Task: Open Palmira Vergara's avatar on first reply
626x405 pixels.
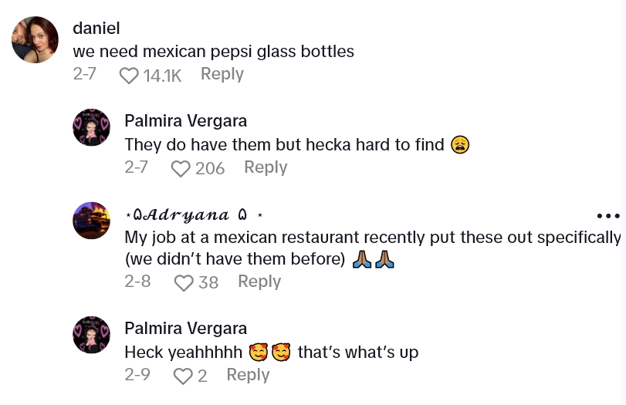Action: click(x=91, y=127)
